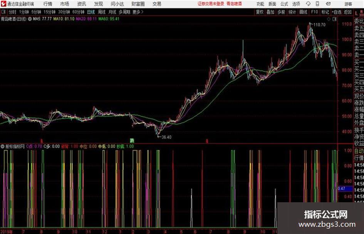Viewport: 364px width, 234px height.
Task: Switch to the 周线 weekly tab
Action: (x=102, y=12)
